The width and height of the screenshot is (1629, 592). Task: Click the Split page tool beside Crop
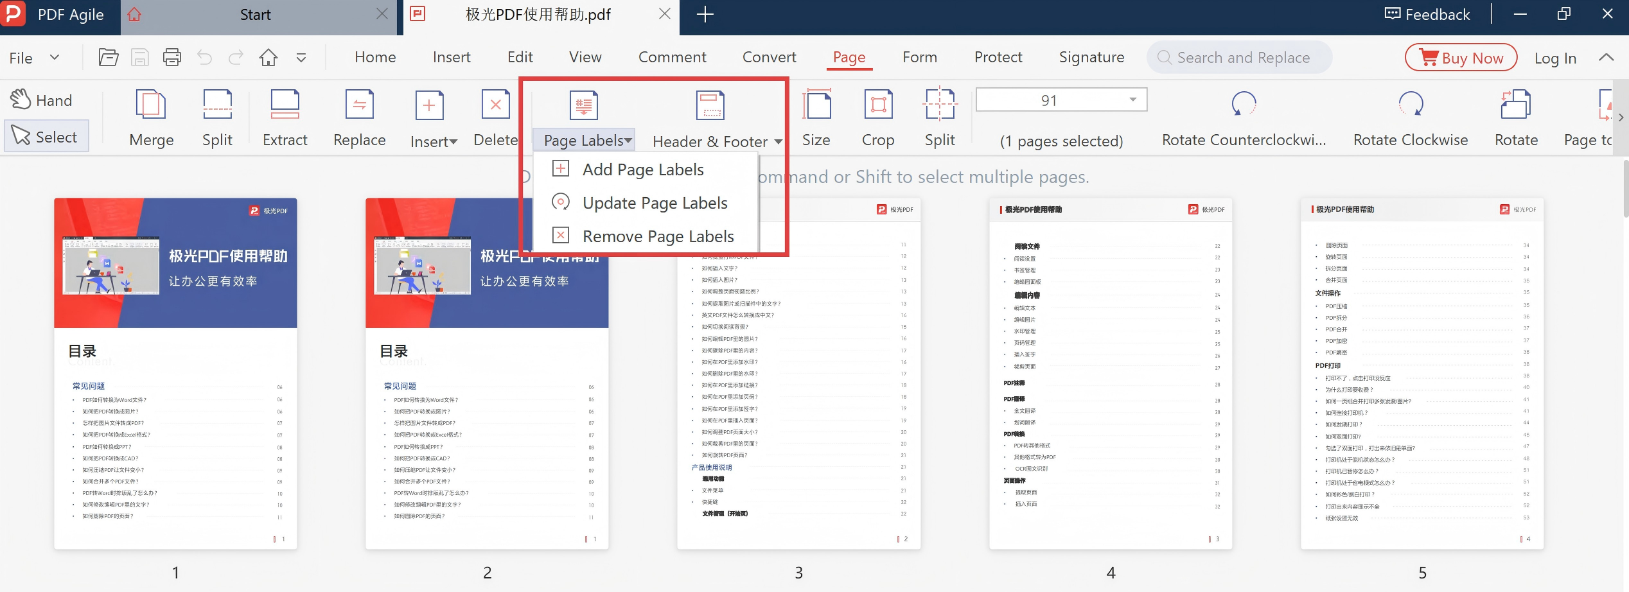coord(940,118)
